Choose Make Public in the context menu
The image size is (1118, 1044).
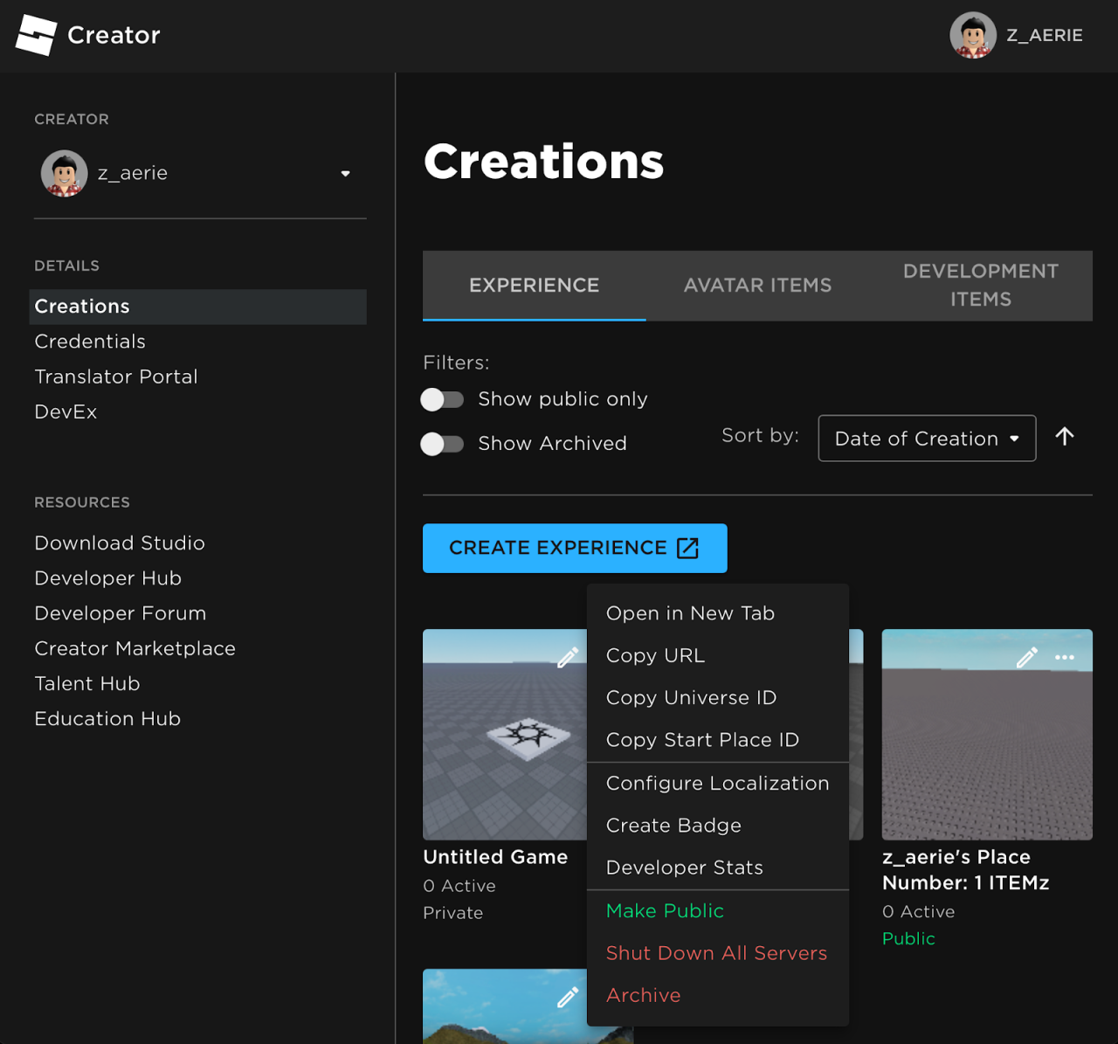tap(665, 910)
